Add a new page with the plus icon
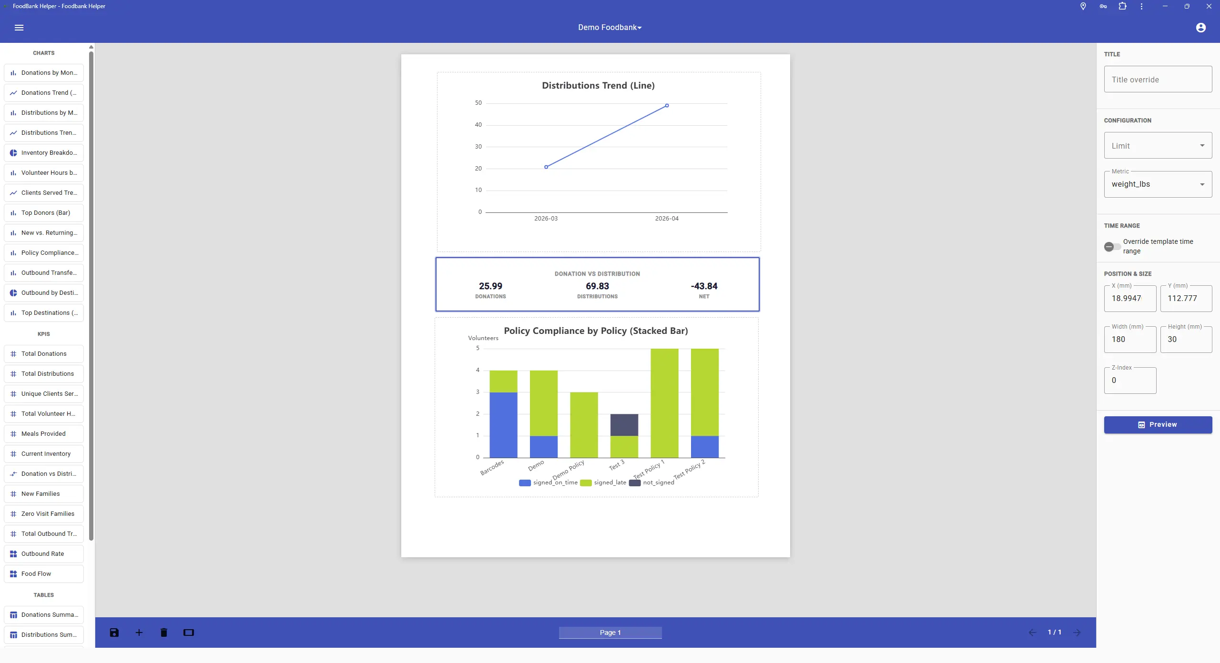Screen dimensions: 1220x663 click(x=139, y=632)
